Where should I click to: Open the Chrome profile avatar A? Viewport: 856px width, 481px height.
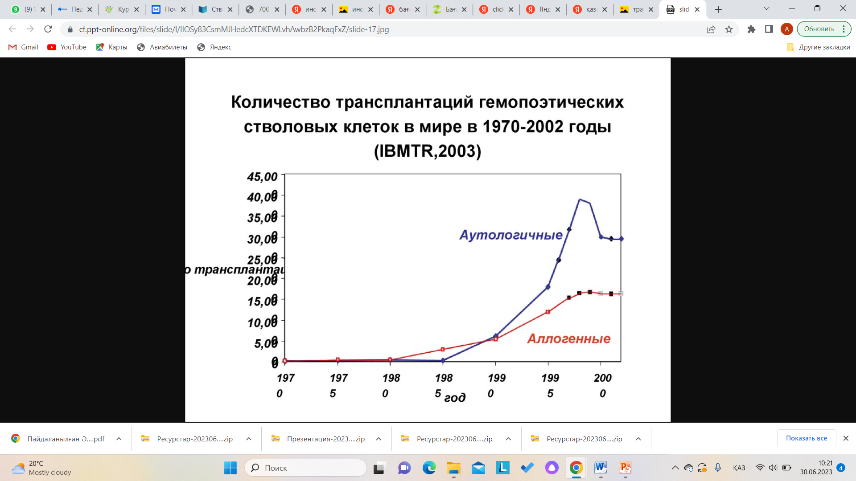coord(786,29)
